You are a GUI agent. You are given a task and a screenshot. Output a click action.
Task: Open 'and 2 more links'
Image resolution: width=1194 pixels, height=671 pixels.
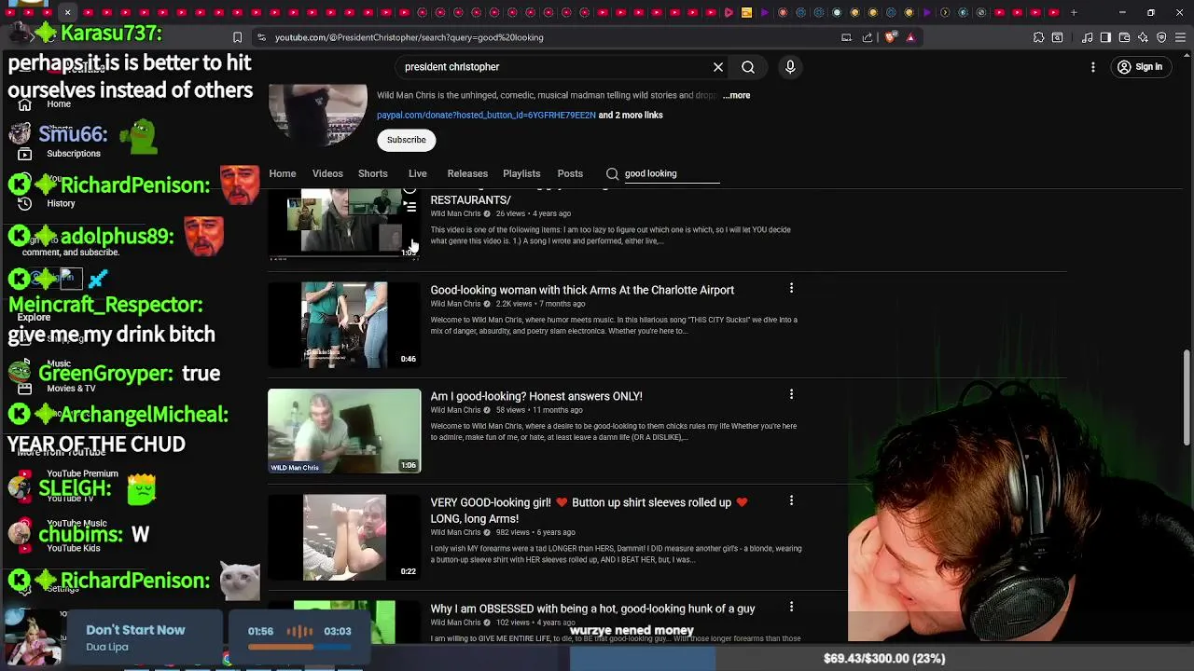631,115
